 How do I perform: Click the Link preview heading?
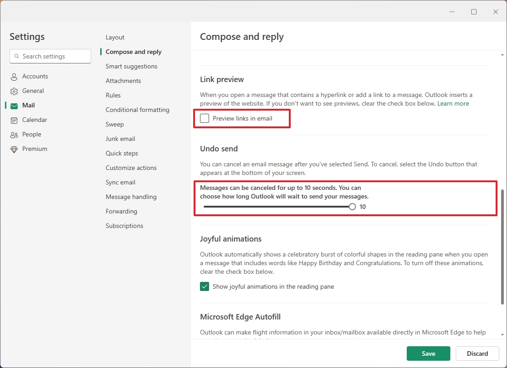222,79
